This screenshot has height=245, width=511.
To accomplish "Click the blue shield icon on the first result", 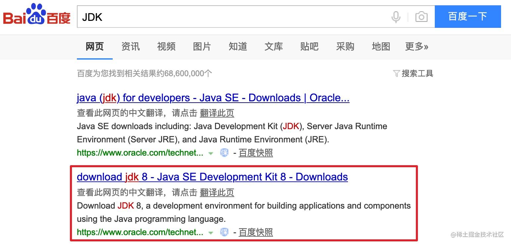I will pos(224,153).
